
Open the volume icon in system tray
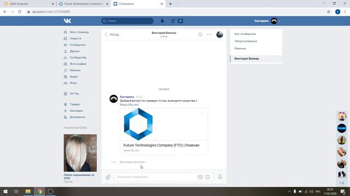pyautogui.click(x=311, y=191)
